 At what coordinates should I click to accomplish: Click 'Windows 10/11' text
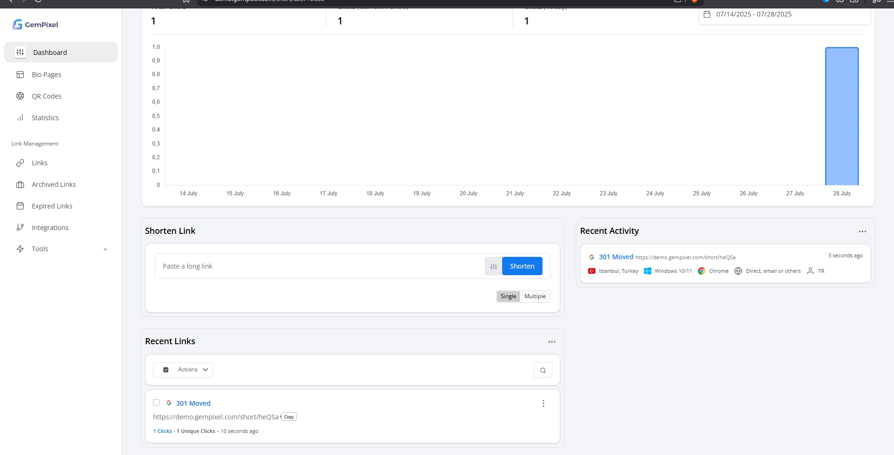pyautogui.click(x=673, y=271)
